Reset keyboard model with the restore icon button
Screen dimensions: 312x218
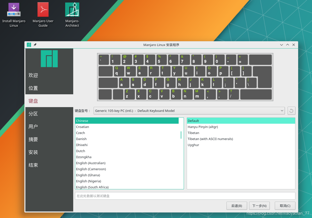[291, 111]
